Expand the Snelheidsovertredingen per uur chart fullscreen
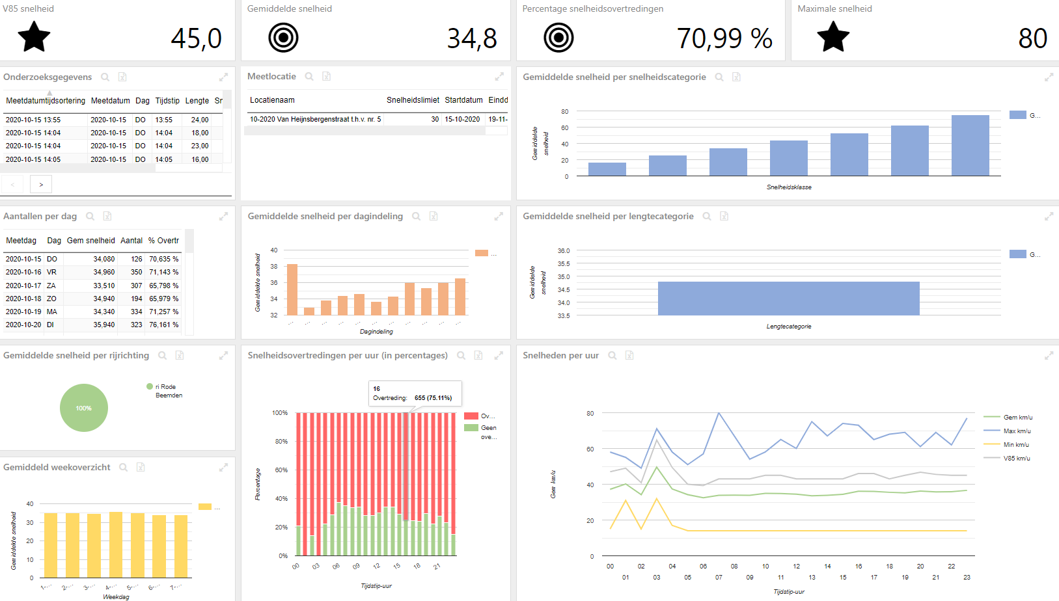Image resolution: width=1059 pixels, height=601 pixels. tap(499, 355)
